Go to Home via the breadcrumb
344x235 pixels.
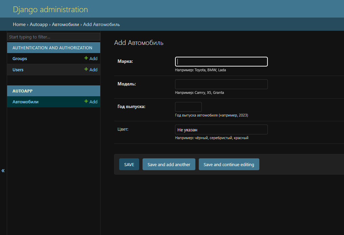coord(19,25)
